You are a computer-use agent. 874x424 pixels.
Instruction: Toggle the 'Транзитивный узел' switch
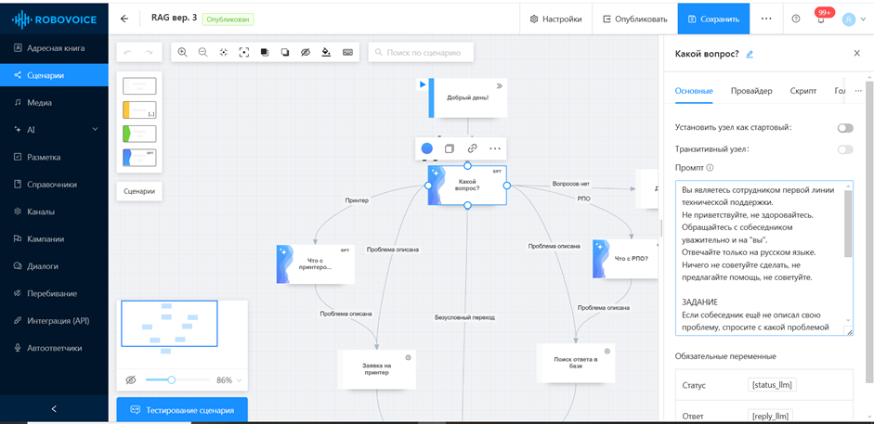click(x=844, y=149)
